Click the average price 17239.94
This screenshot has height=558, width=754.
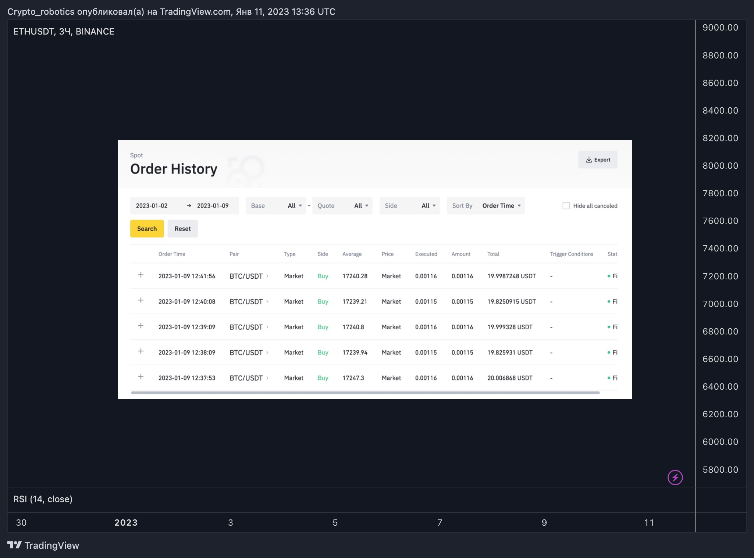point(355,352)
